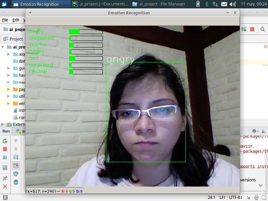Viewport: 268px width, 201px height.
Task: Click the pin tab icon in Run panel
Action: (5, 178)
